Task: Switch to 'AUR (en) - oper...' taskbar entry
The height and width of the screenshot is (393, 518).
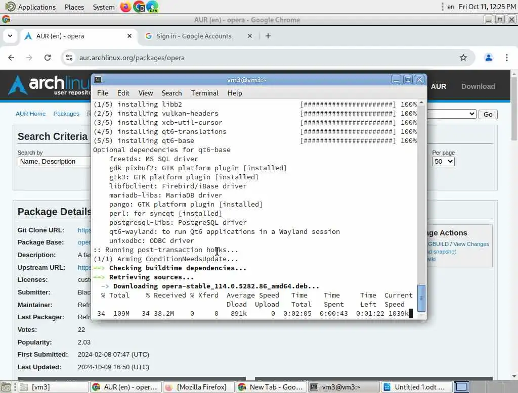Action: [126, 387]
